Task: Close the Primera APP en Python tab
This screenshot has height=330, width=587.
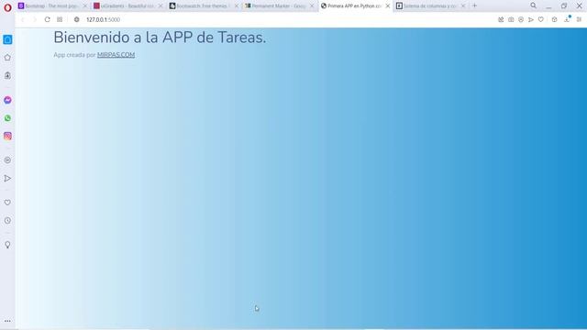Action: coord(388,6)
